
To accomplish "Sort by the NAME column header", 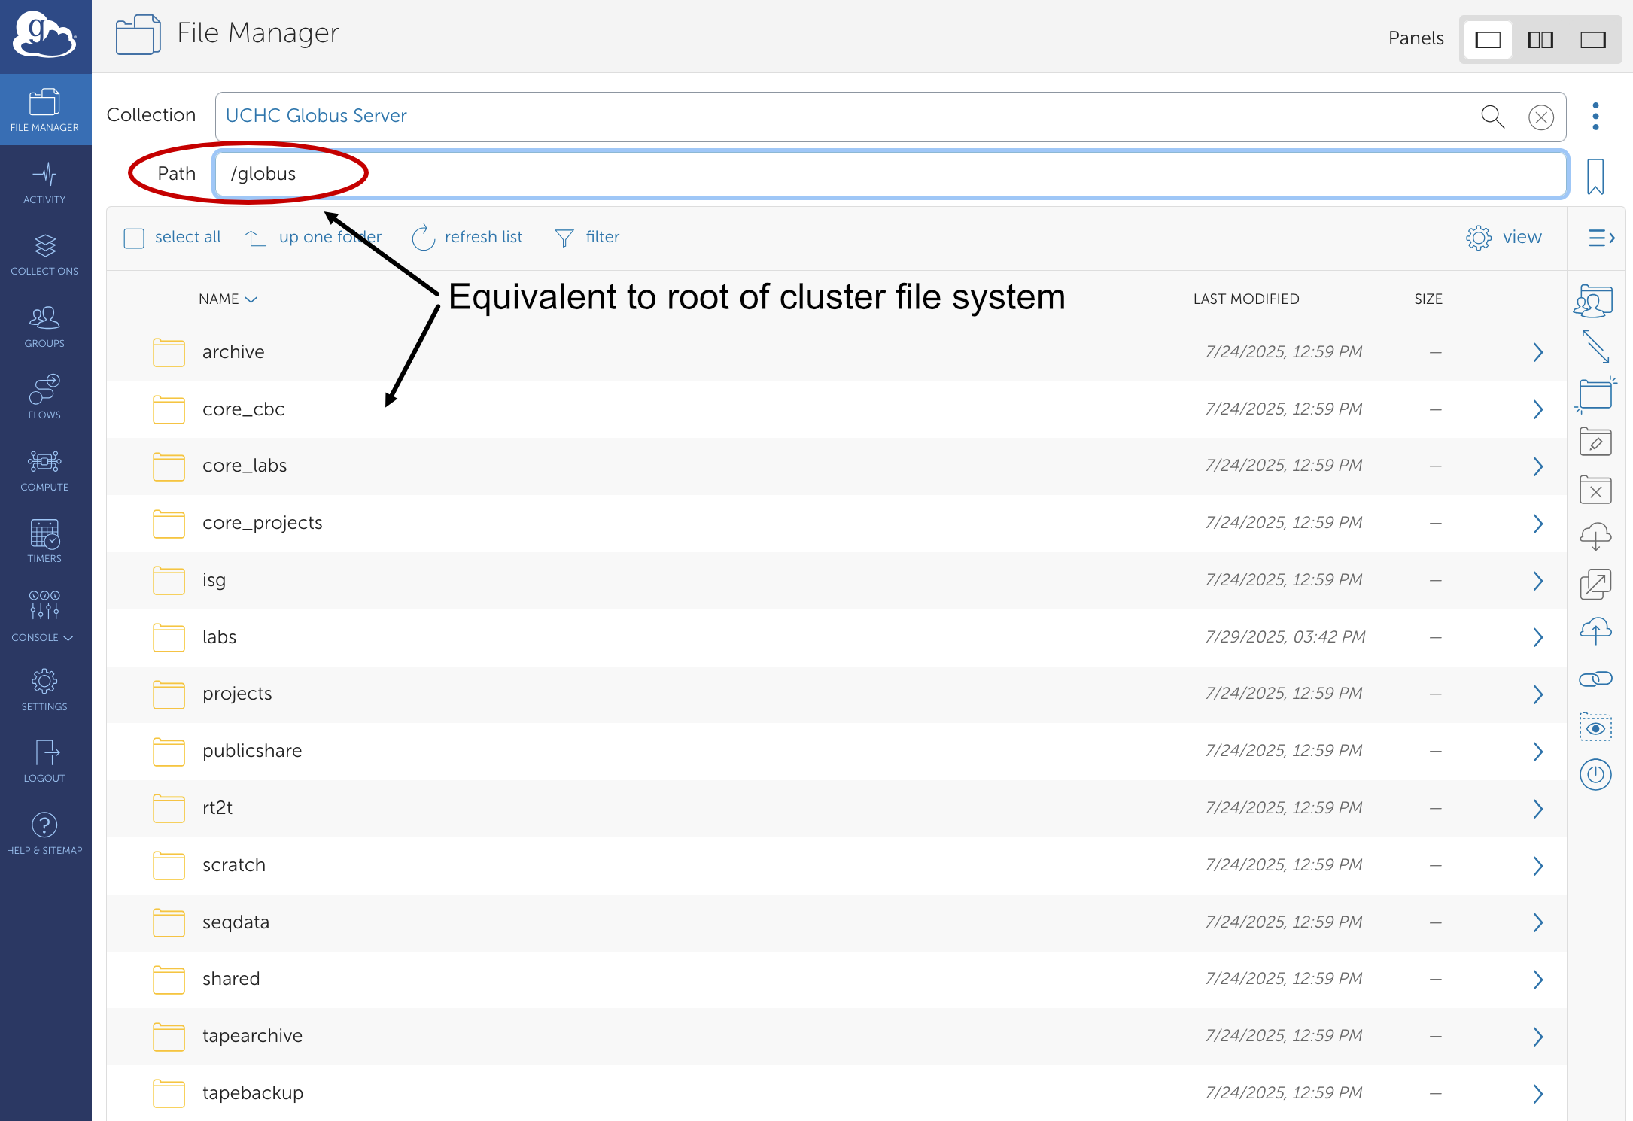I will (x=228, y=299).
